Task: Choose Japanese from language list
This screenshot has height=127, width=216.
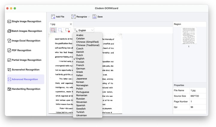Action: pos(88,79)
